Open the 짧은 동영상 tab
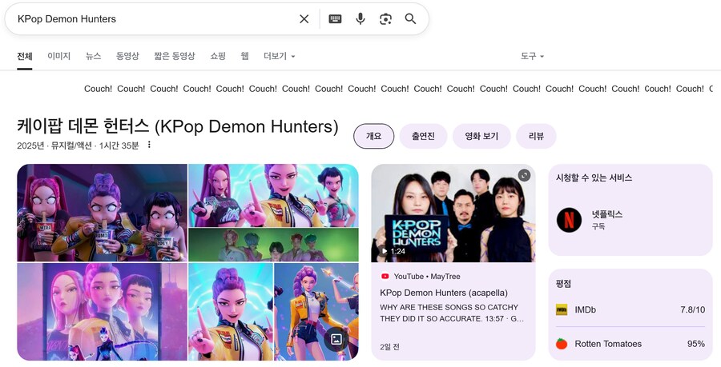 tap(175, 56)
